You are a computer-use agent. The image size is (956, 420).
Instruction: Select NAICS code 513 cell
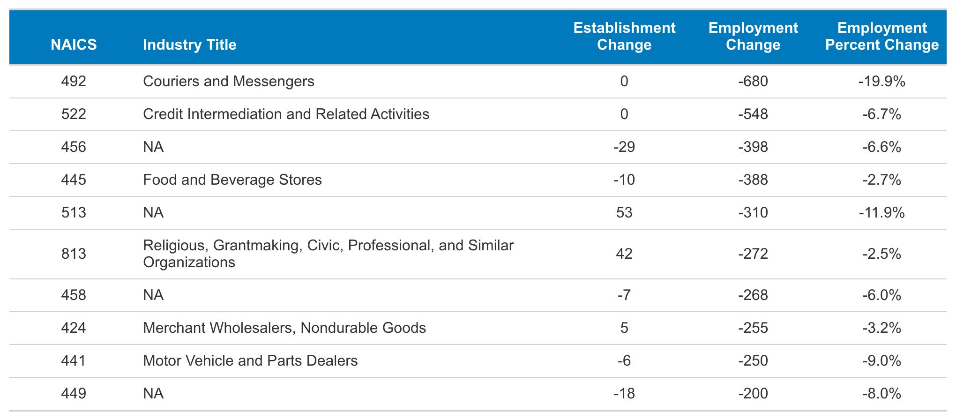pos(74,213)
